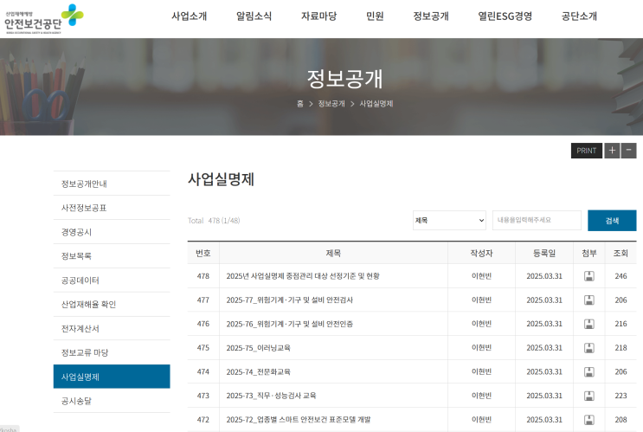Screen dimensions: 643x432
Task: Click the view count 223
Action: (x=620, y=396)
